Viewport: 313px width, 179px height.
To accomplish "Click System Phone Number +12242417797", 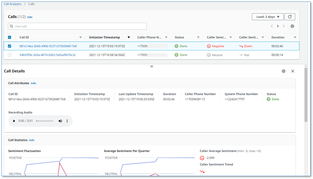I will click(234, 99).
